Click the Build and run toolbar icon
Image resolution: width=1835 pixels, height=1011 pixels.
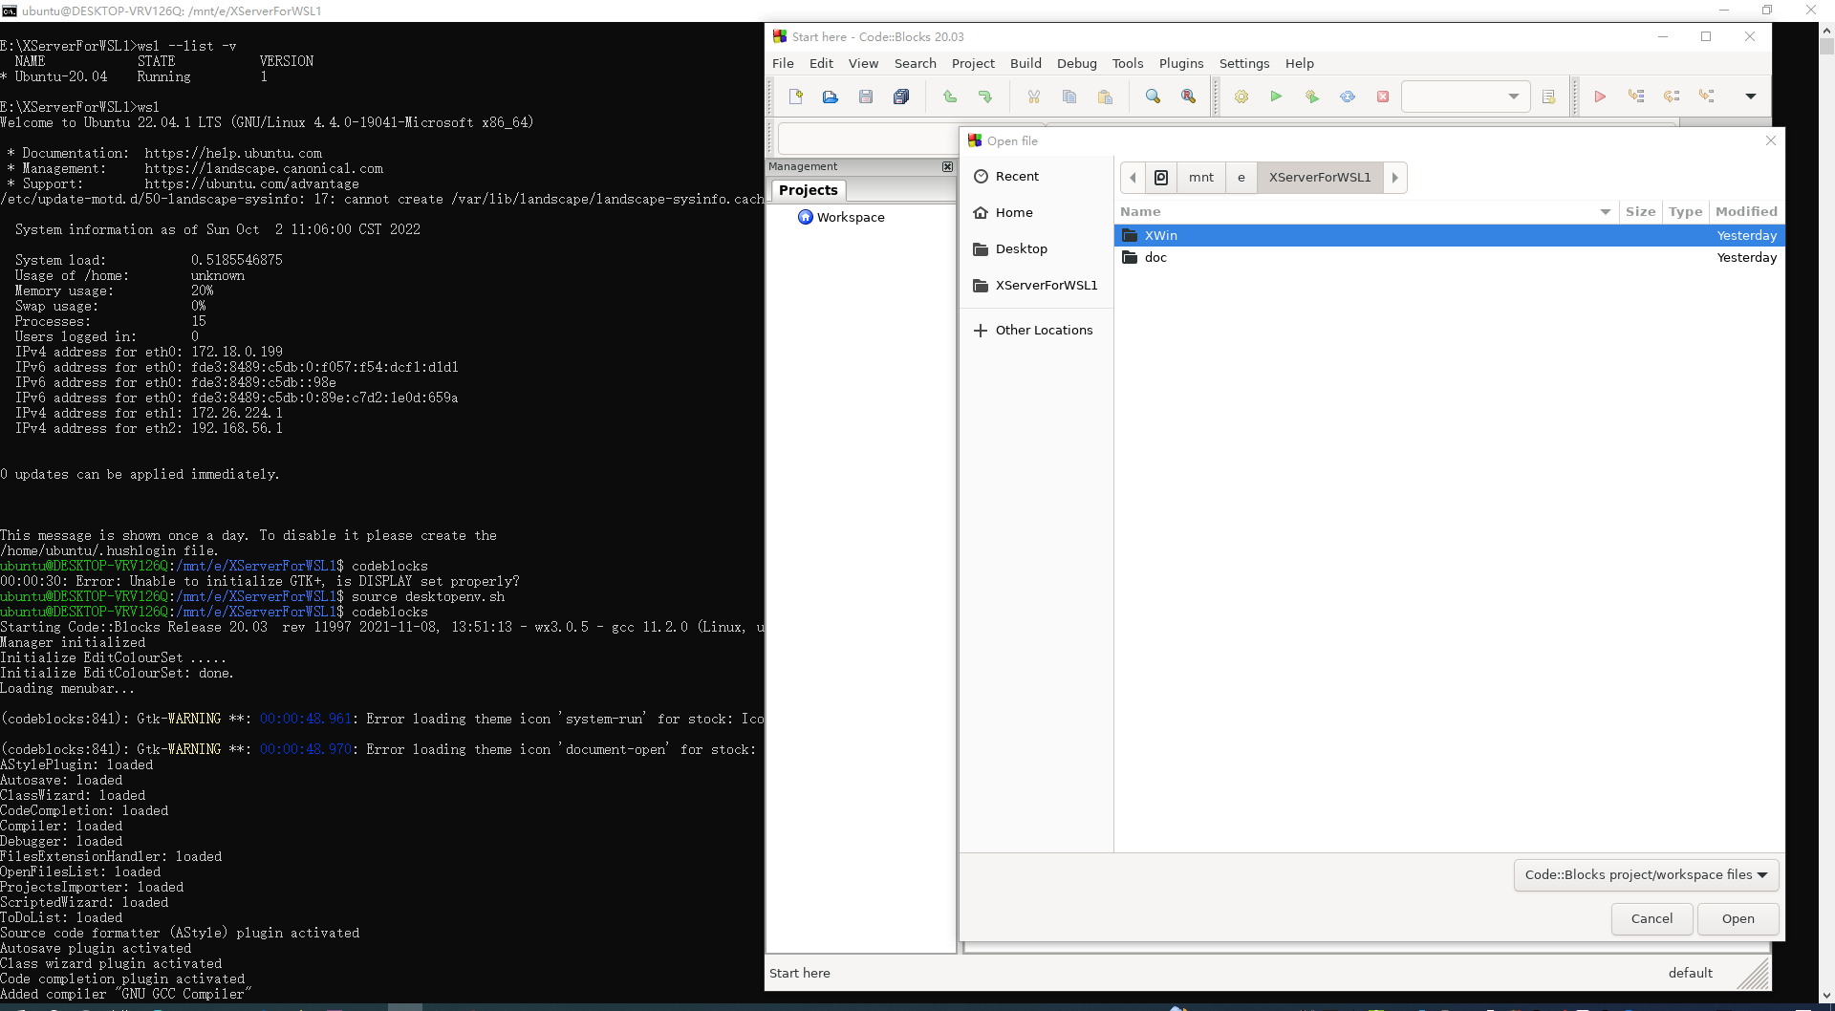[1312, 97]
